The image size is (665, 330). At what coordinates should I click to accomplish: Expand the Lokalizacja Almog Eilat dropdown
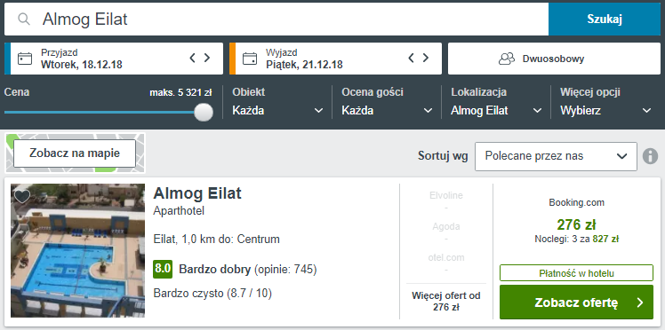tap(496, 102)
